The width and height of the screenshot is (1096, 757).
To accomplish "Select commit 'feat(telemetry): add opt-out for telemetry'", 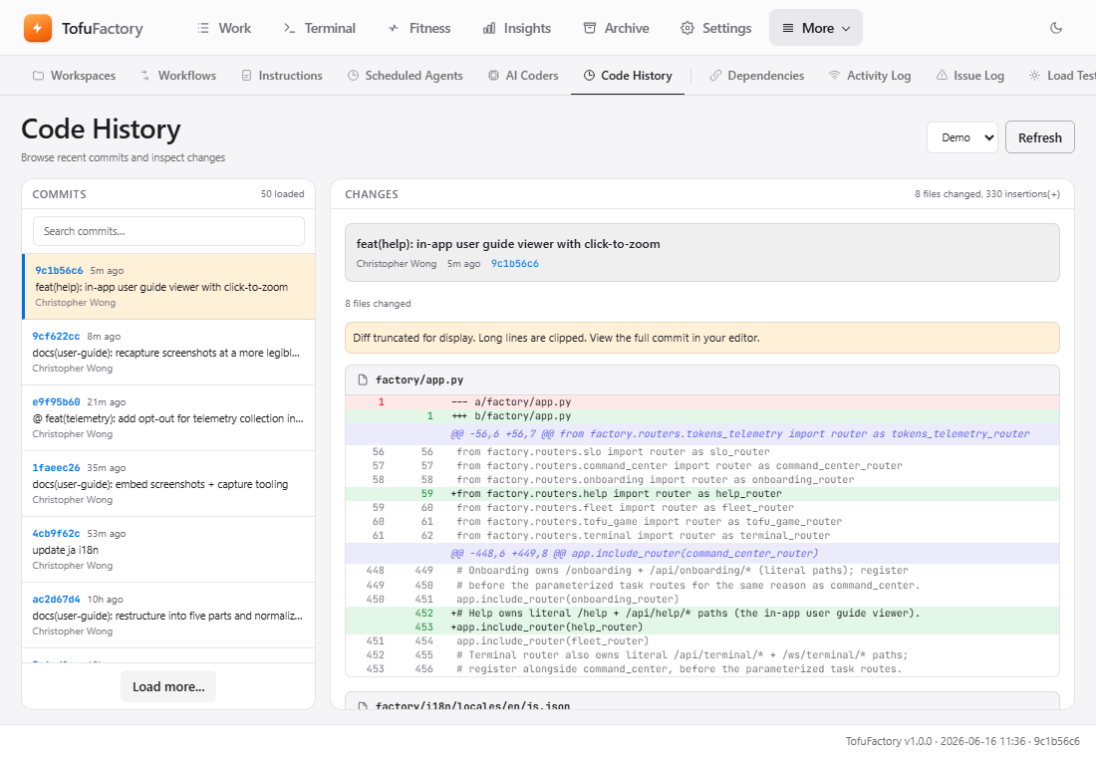I will [x=168, y=418].
